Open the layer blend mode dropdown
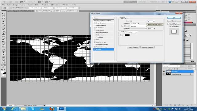 pyautogui.click(x=171, y=66)
